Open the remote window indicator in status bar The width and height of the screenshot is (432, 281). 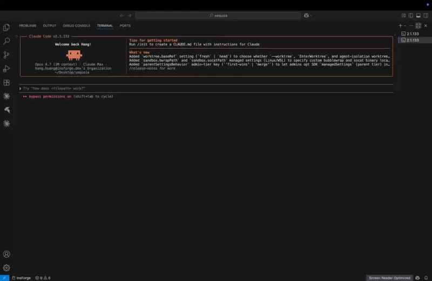(4, 278)
